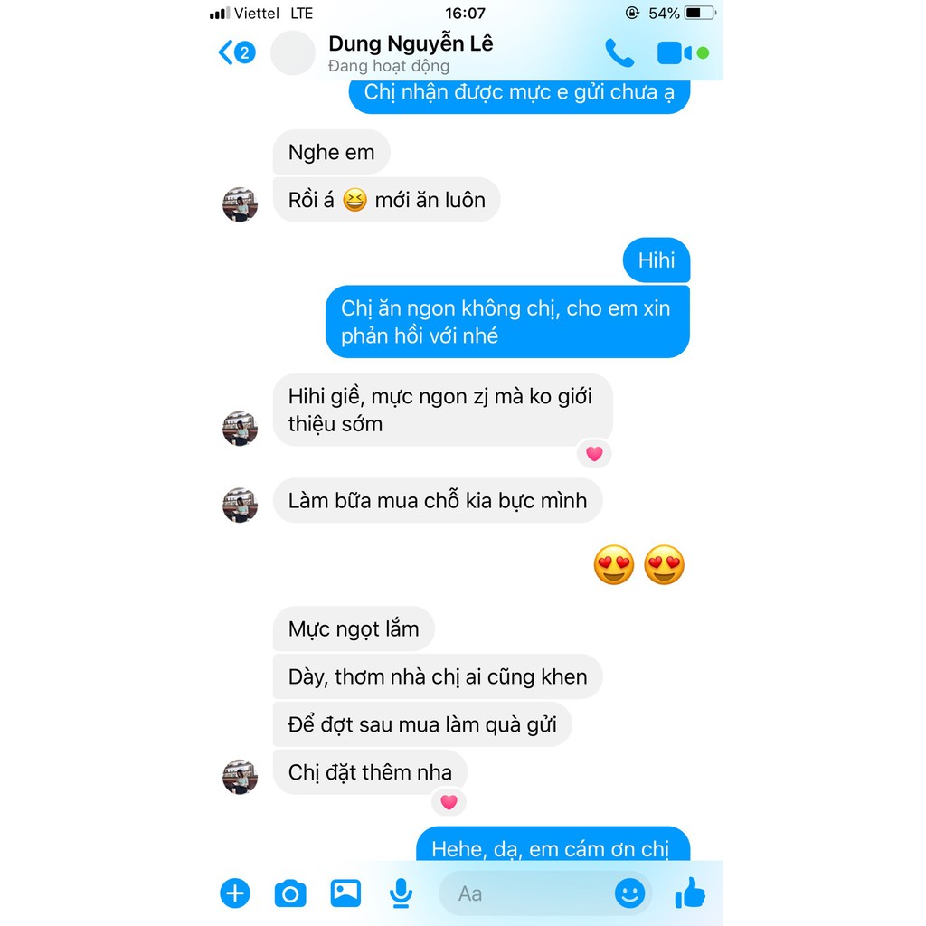Open the emoji picker in message field
926x926 pixels.
click(x=629, y=893)
